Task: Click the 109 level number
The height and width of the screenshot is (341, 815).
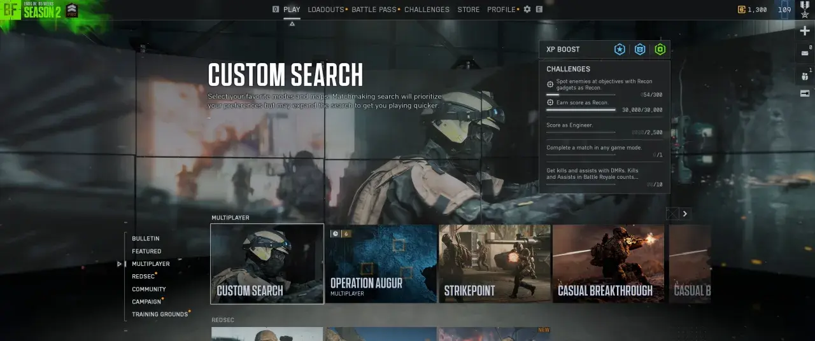Action: (784, 10)
